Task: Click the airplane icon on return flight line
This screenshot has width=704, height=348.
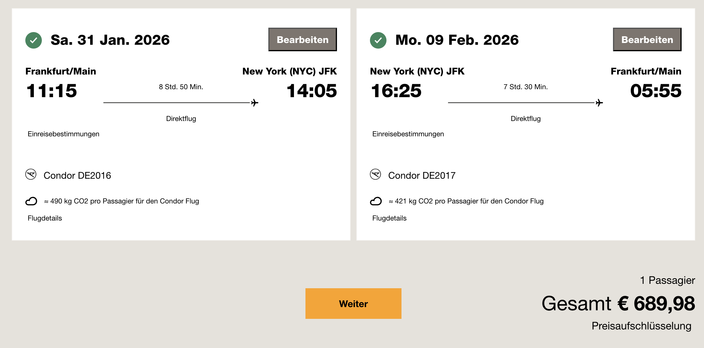Action: point(599,103)
